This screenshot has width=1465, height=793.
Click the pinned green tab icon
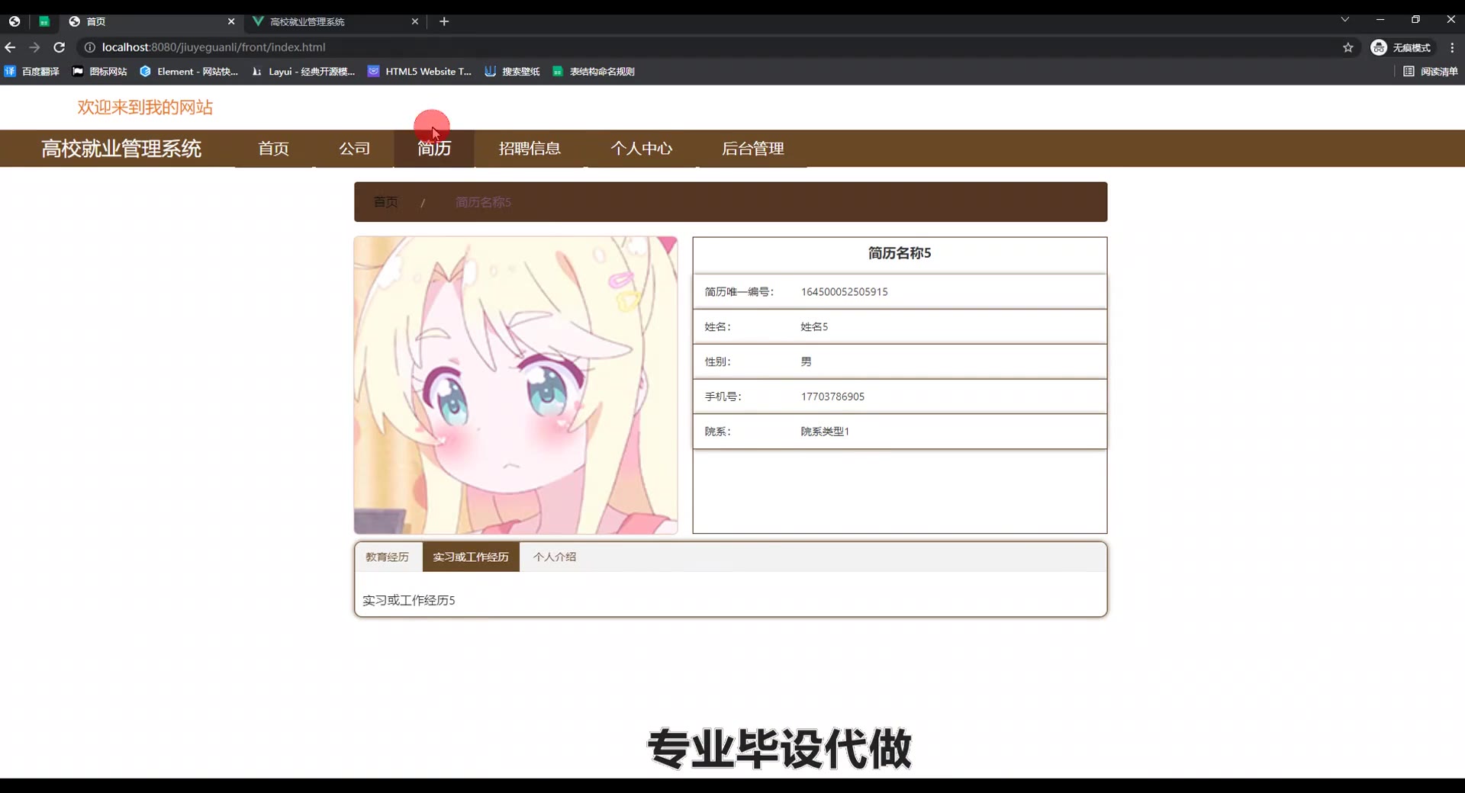pos(44,21)
